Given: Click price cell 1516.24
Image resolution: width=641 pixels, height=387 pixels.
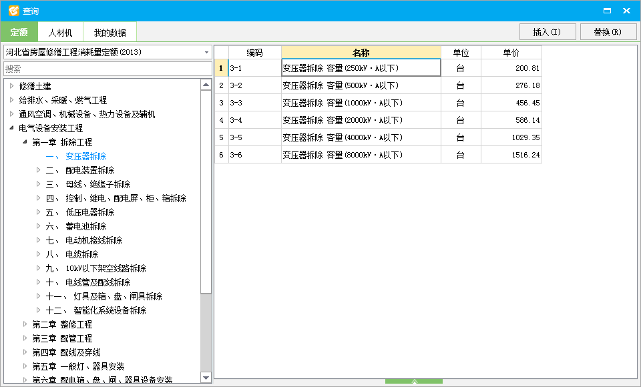Looking at the screenshot, I should coord(511,155).
